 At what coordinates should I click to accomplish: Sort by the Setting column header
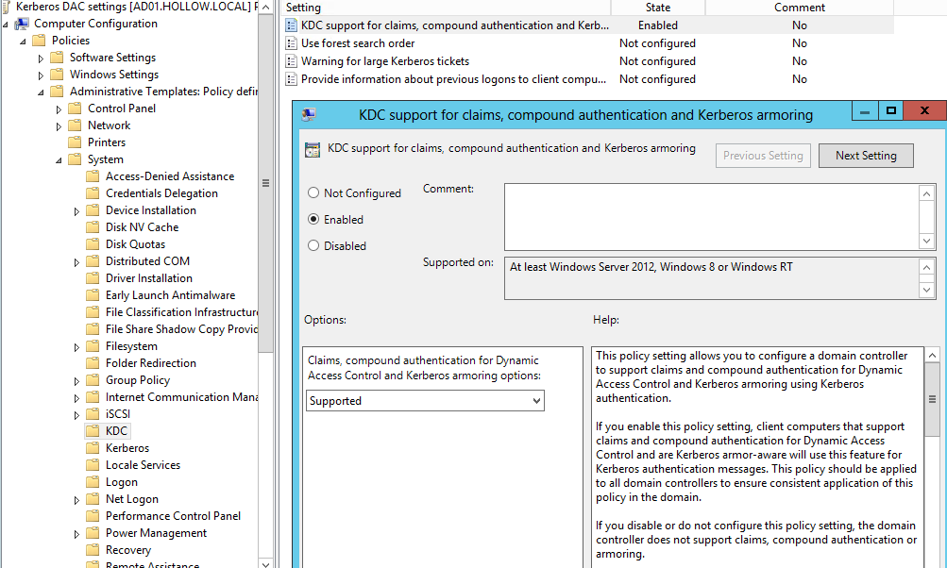coord(444,8)
